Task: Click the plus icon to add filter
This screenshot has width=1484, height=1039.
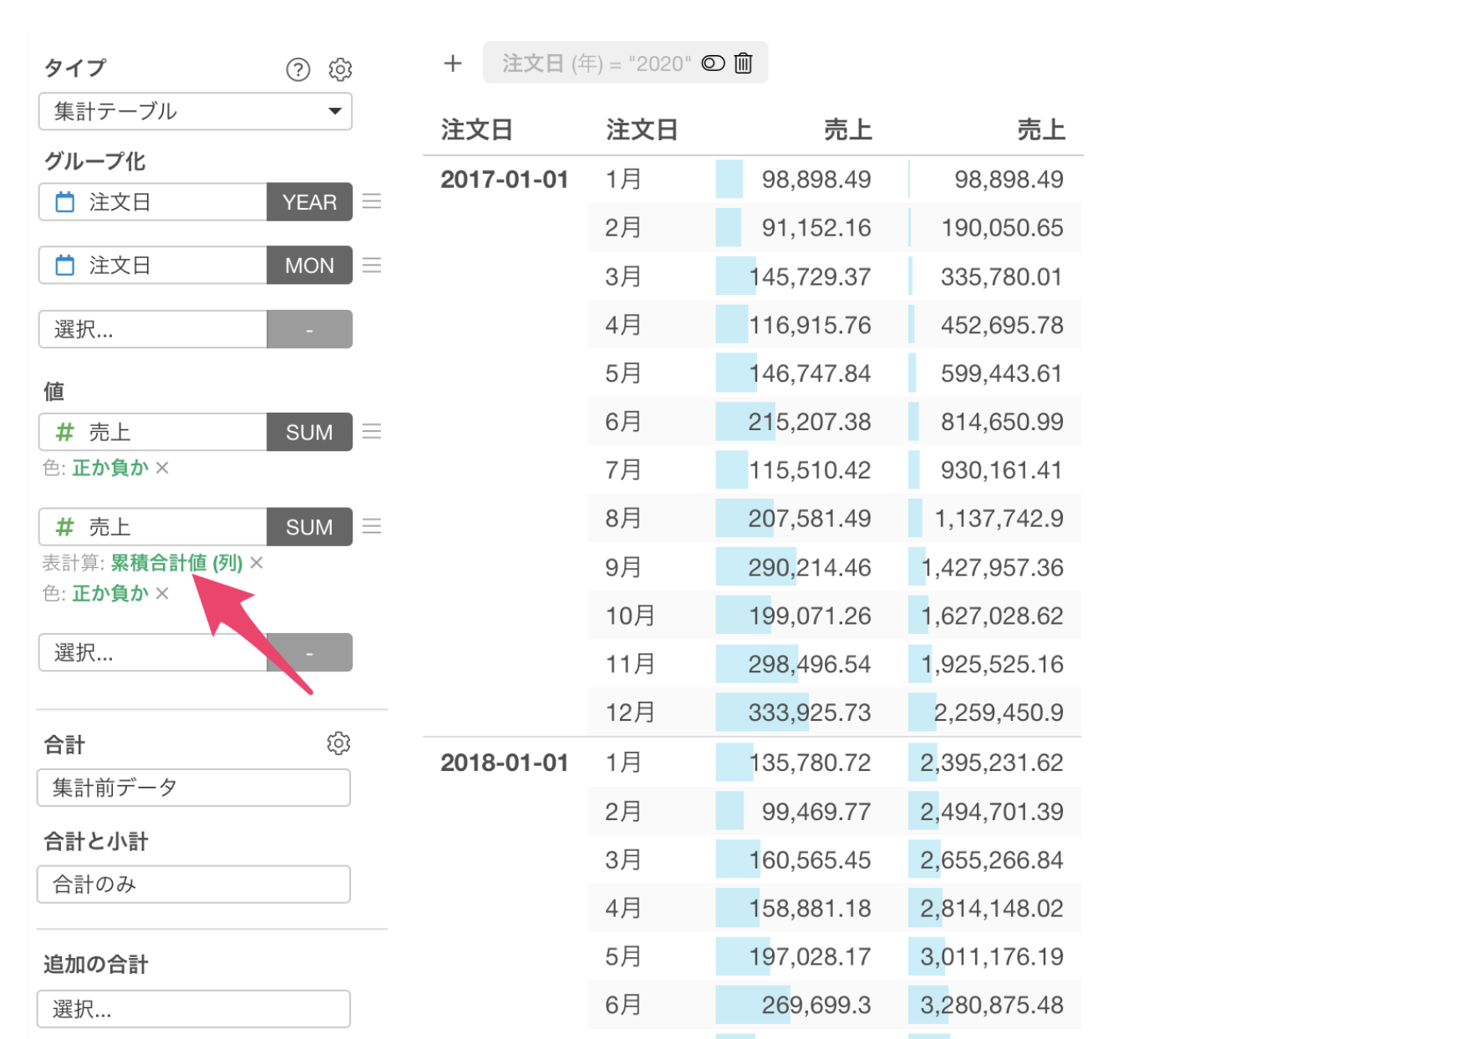Action: click(x=453, y=63)
